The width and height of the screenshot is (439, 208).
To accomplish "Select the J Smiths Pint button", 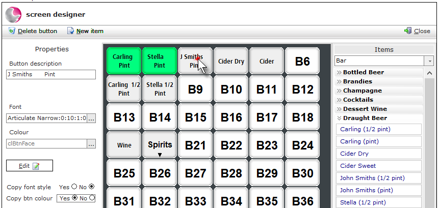I will click(x=195, y=61).
